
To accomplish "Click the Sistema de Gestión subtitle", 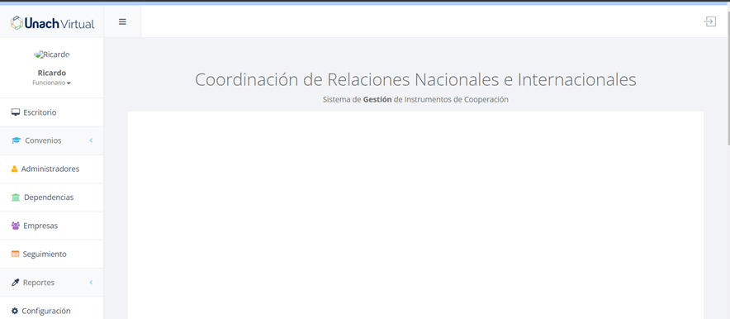I will [415, 99].
